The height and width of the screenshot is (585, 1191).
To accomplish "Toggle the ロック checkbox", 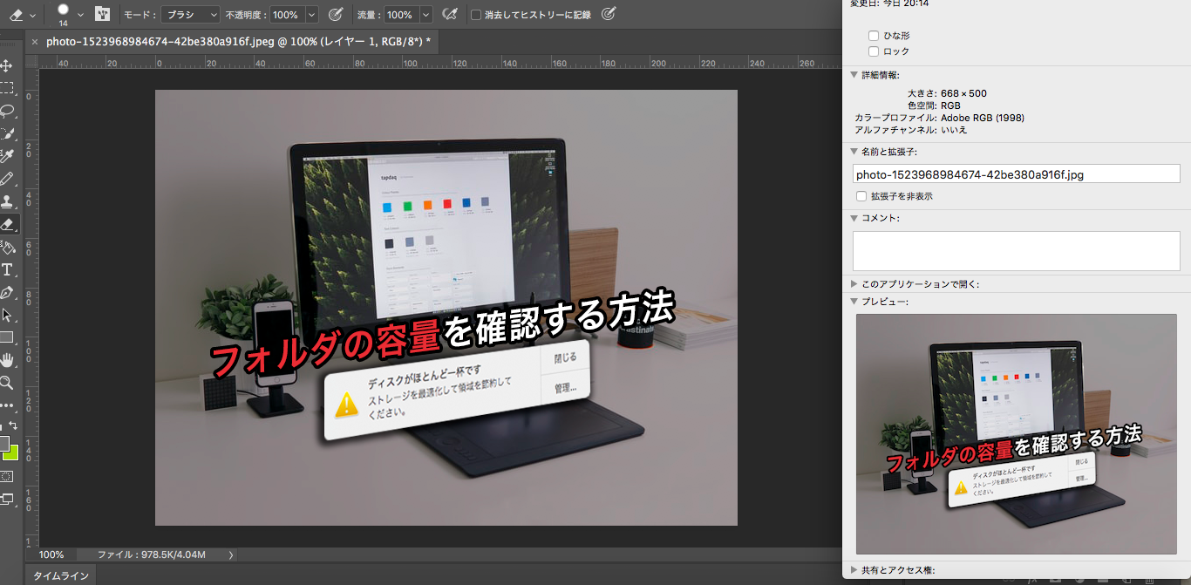I will (x=874, y=51).
